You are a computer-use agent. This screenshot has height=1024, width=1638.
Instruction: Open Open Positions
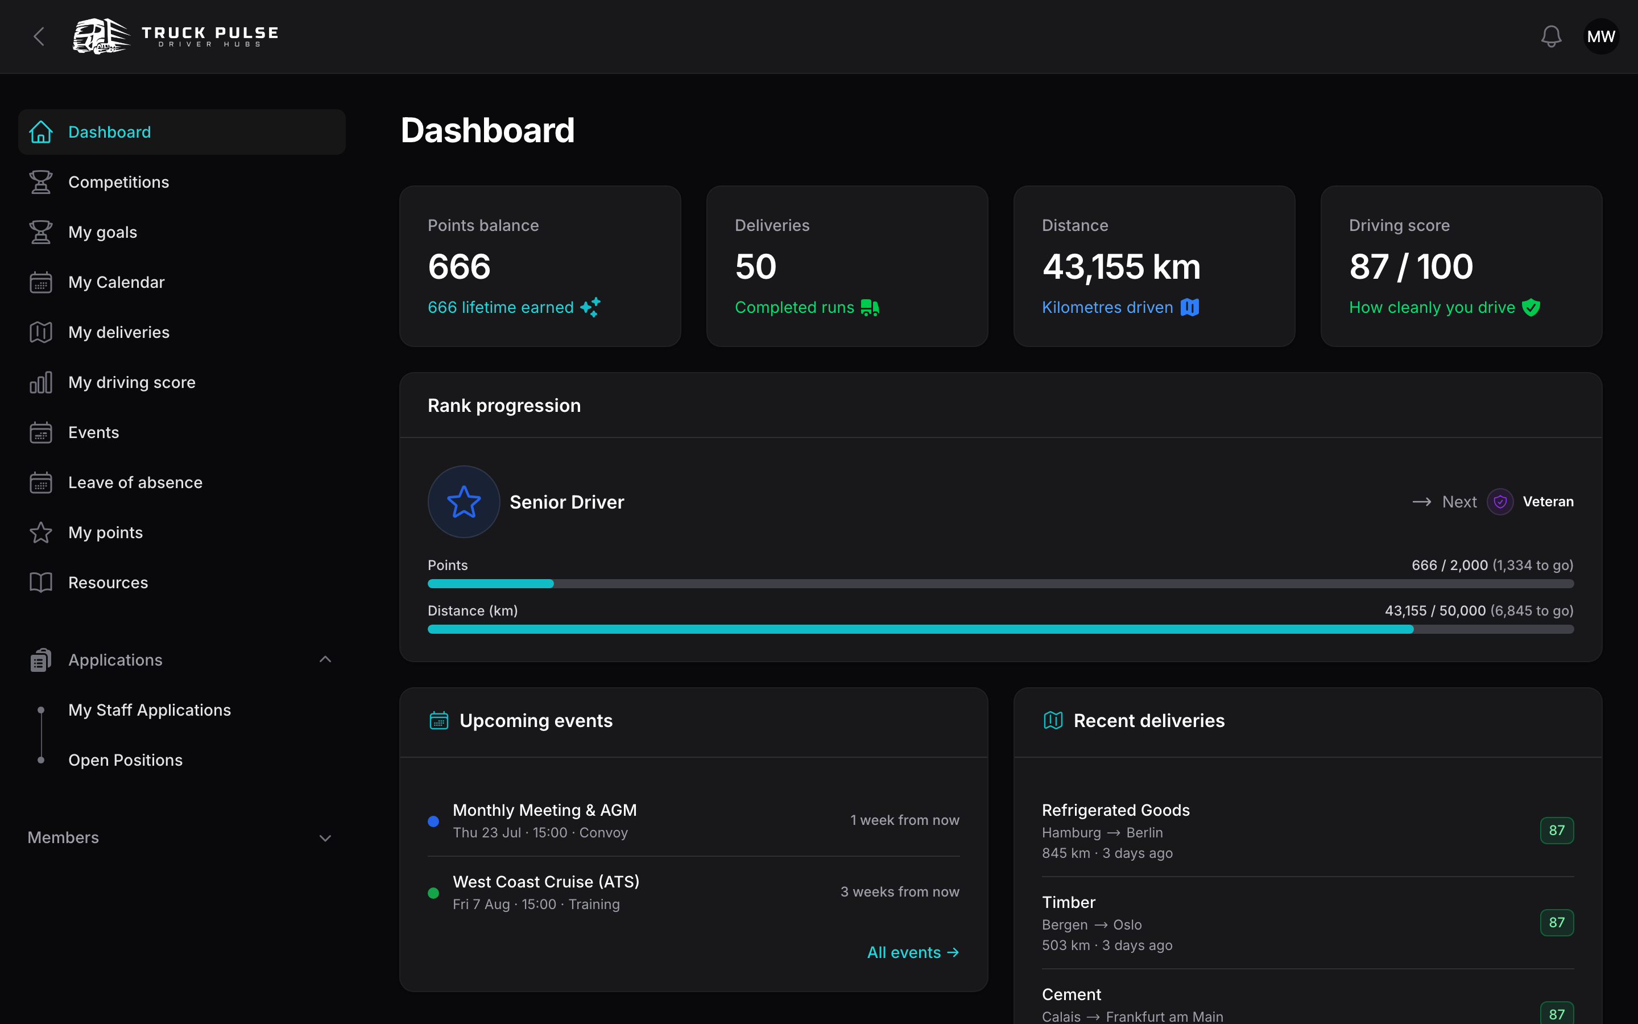125,761
